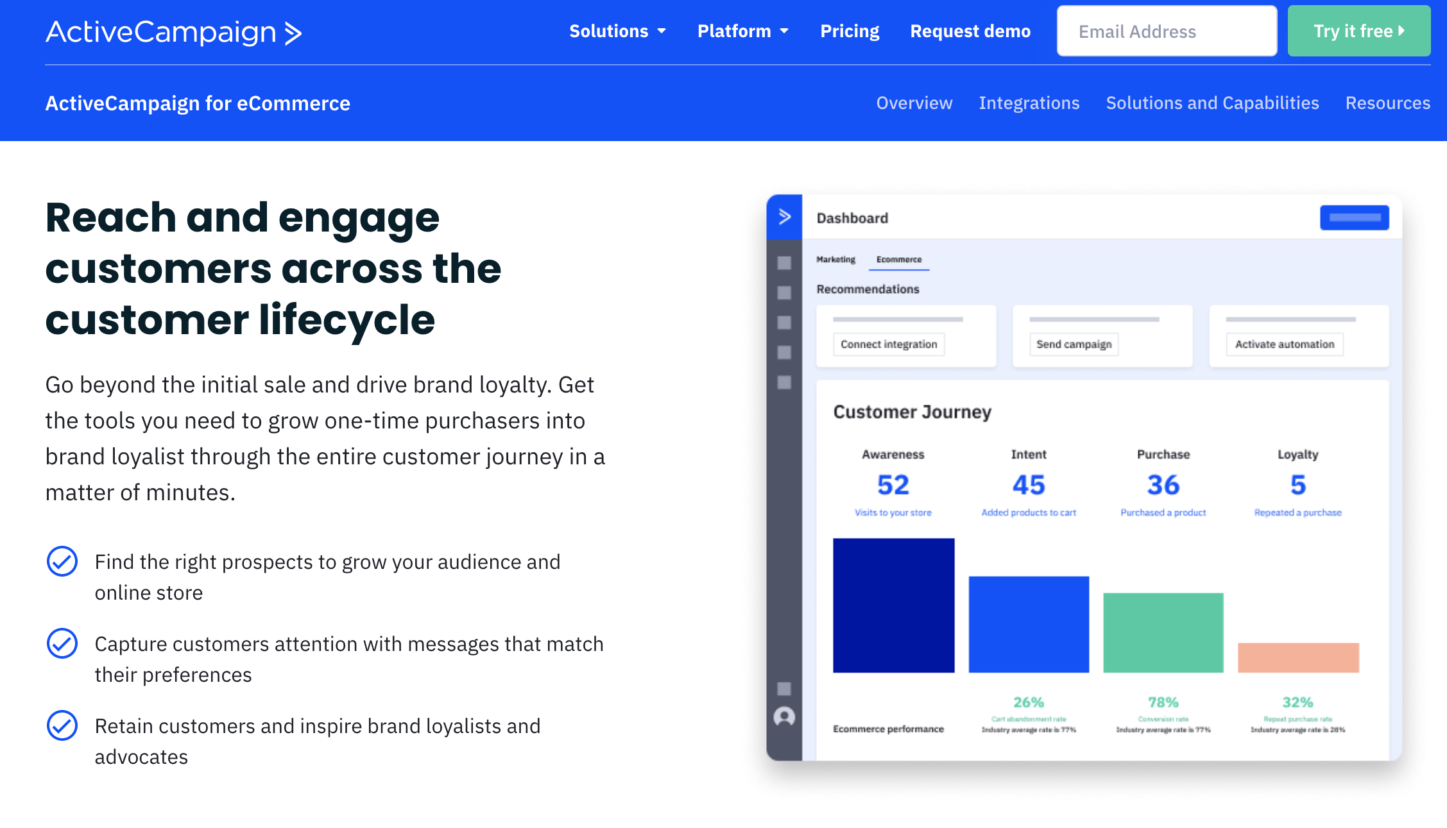
Task: Open the Integrations tab
Action: point(1029,103)
